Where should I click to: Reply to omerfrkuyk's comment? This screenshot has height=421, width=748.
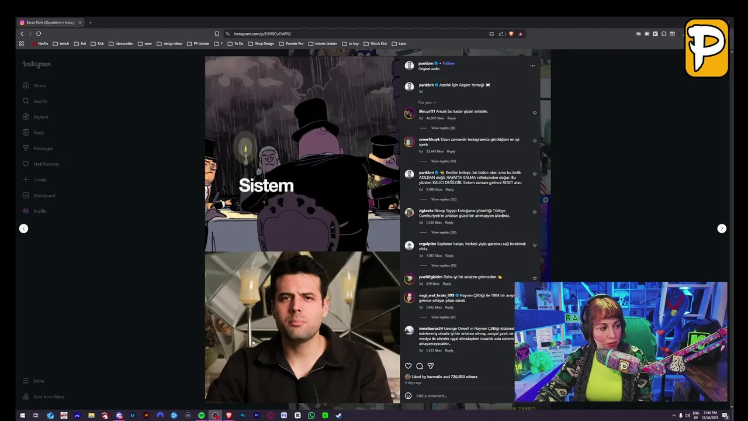coord(451,151)
